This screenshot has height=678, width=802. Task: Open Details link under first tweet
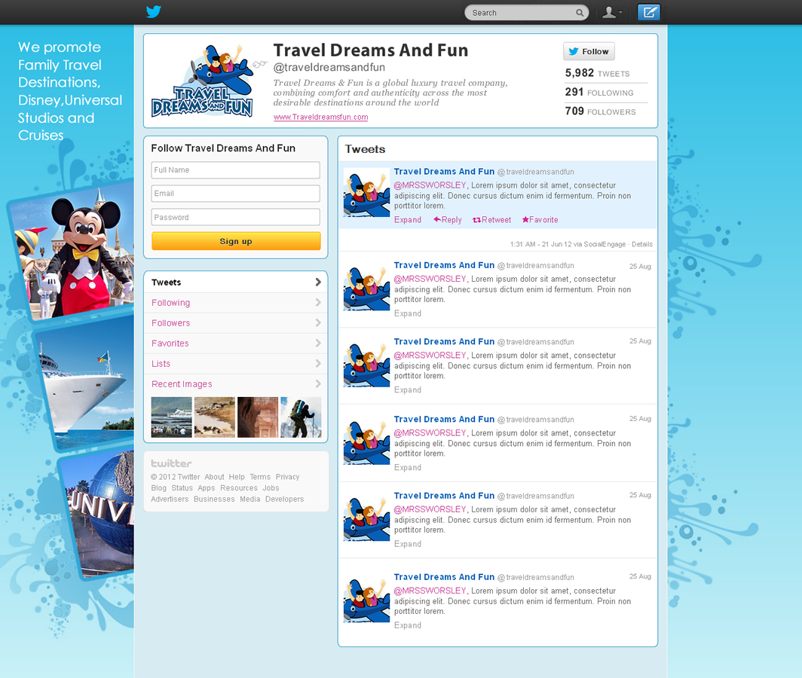point(642,244)
